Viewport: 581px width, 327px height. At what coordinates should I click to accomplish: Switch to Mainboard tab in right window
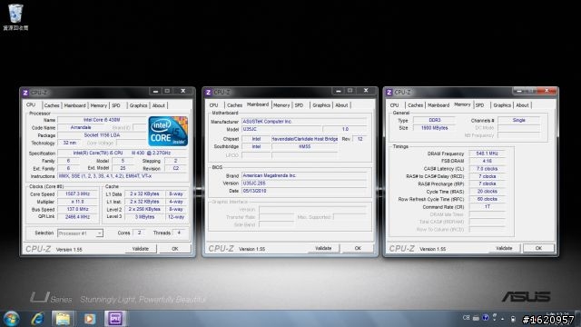pyautogui.click(x=438, y=105)
